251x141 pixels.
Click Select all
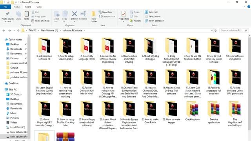(151, 12)
